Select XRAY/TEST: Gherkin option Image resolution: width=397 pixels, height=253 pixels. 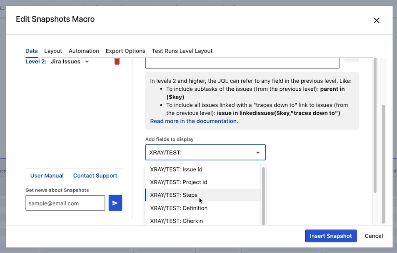(x=203, y=220)
